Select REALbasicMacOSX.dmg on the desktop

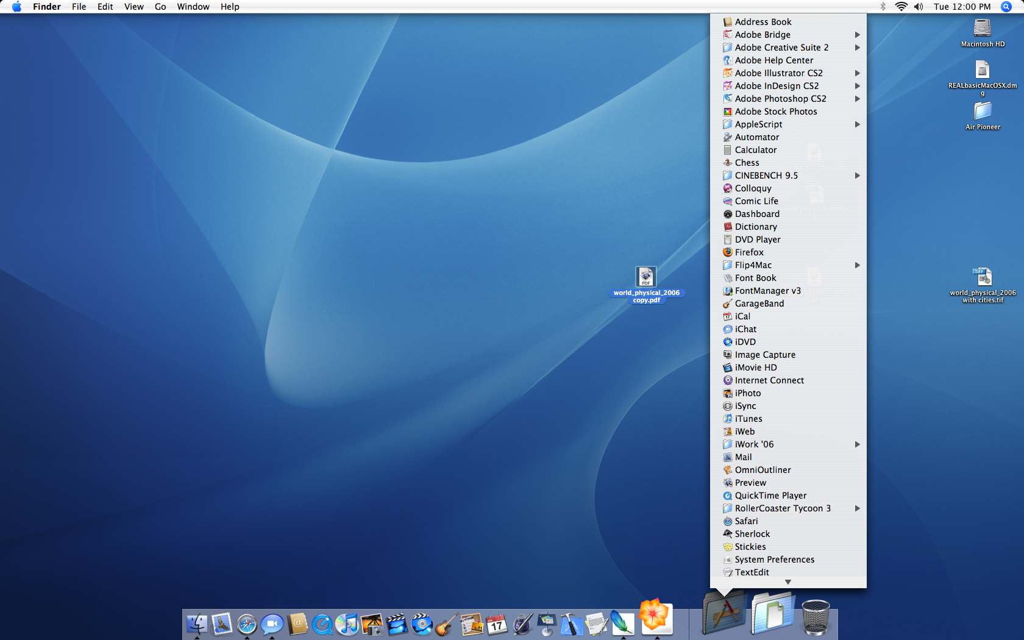[983, 78]
